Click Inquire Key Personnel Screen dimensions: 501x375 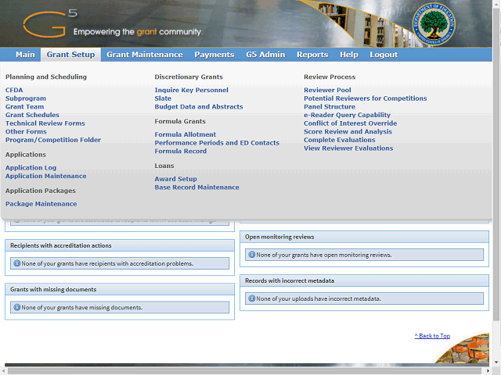pyautogui.click(x=191, y=90)
